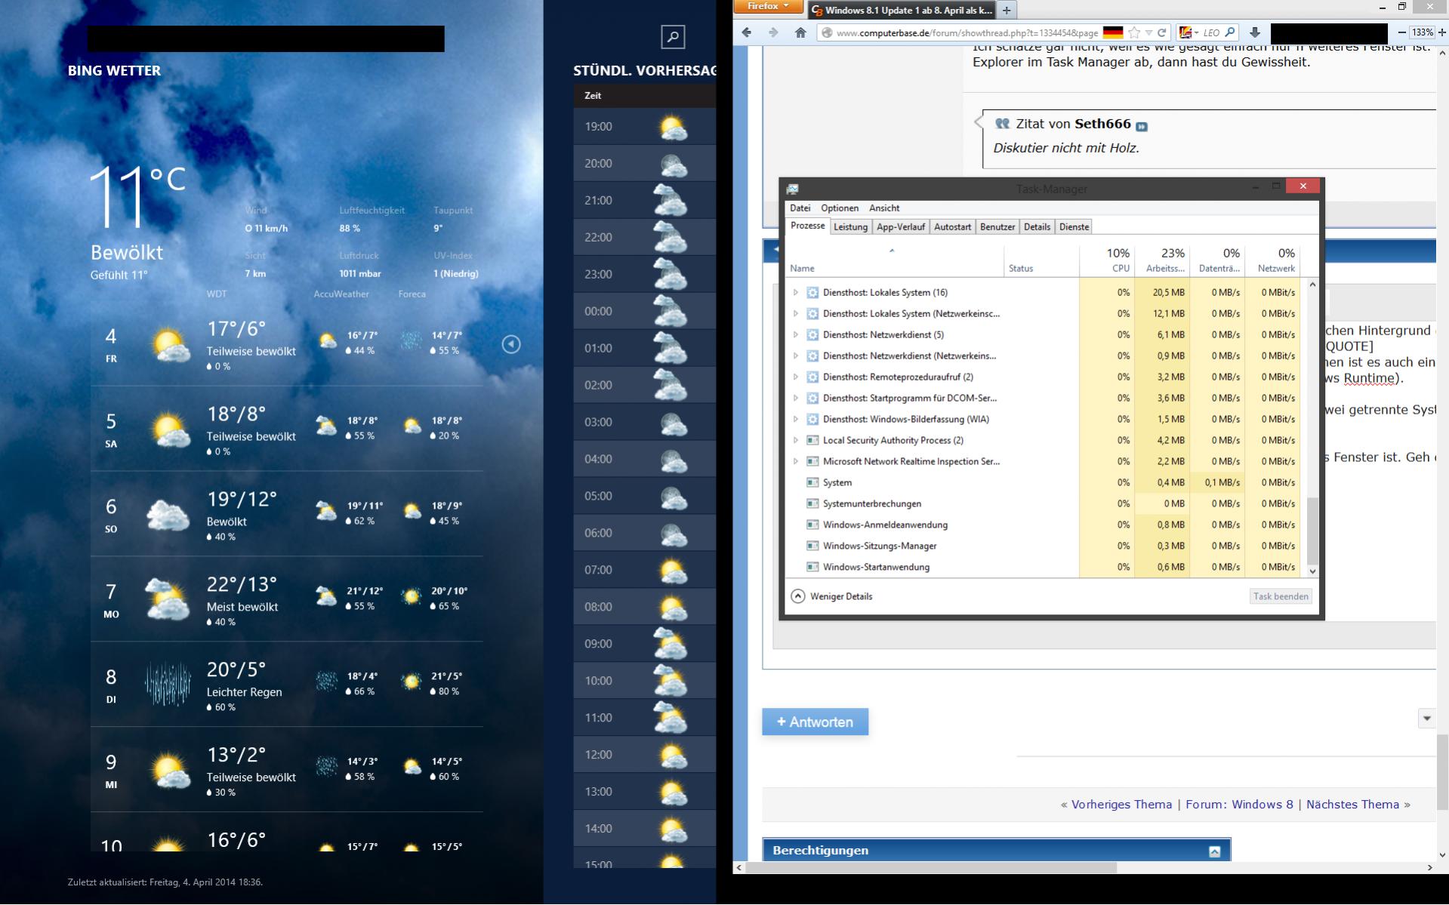
Task: Go back one page in Firefox
Action: [747, 32]
